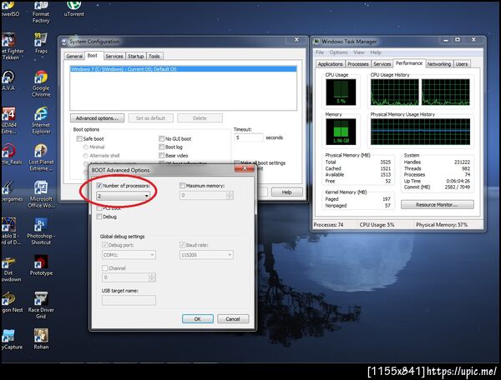Click OK in BOOT Advanced Options

(197, 319)
